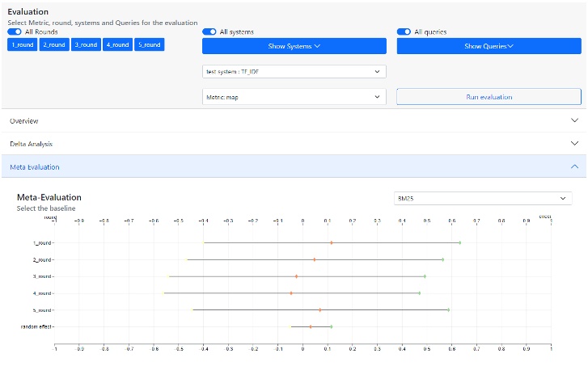Open the Metric map dropdown
This screenshot has height=366, width=588.
click(294, 97)
